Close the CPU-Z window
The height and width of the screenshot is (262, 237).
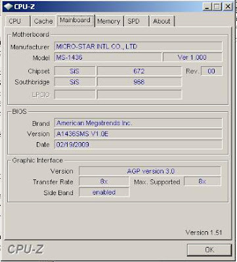coord(228,7)
